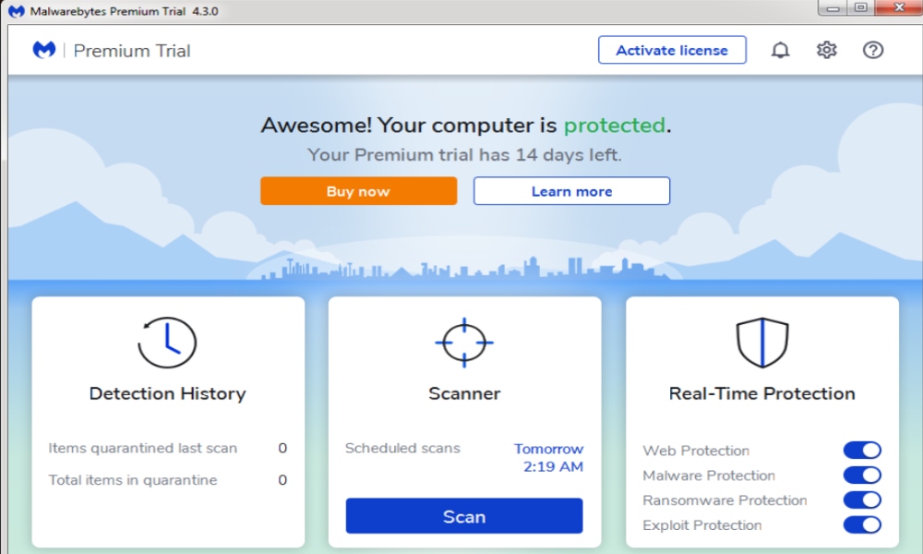
Task: Click the Scanner crosshair icon
Action: point(464,343)
